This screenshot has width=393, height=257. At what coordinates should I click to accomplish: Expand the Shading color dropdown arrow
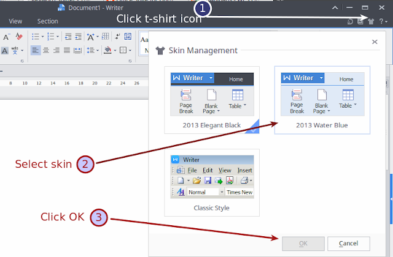[115, 50]
